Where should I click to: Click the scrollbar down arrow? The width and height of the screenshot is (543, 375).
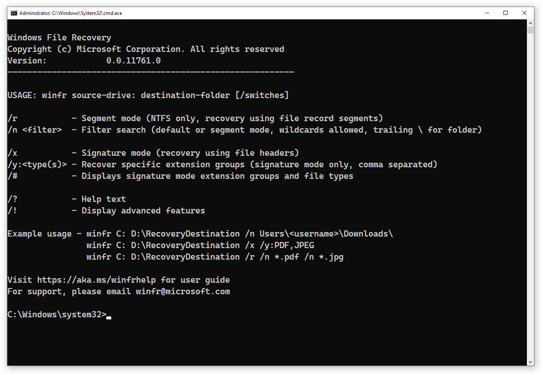[530, 362]
